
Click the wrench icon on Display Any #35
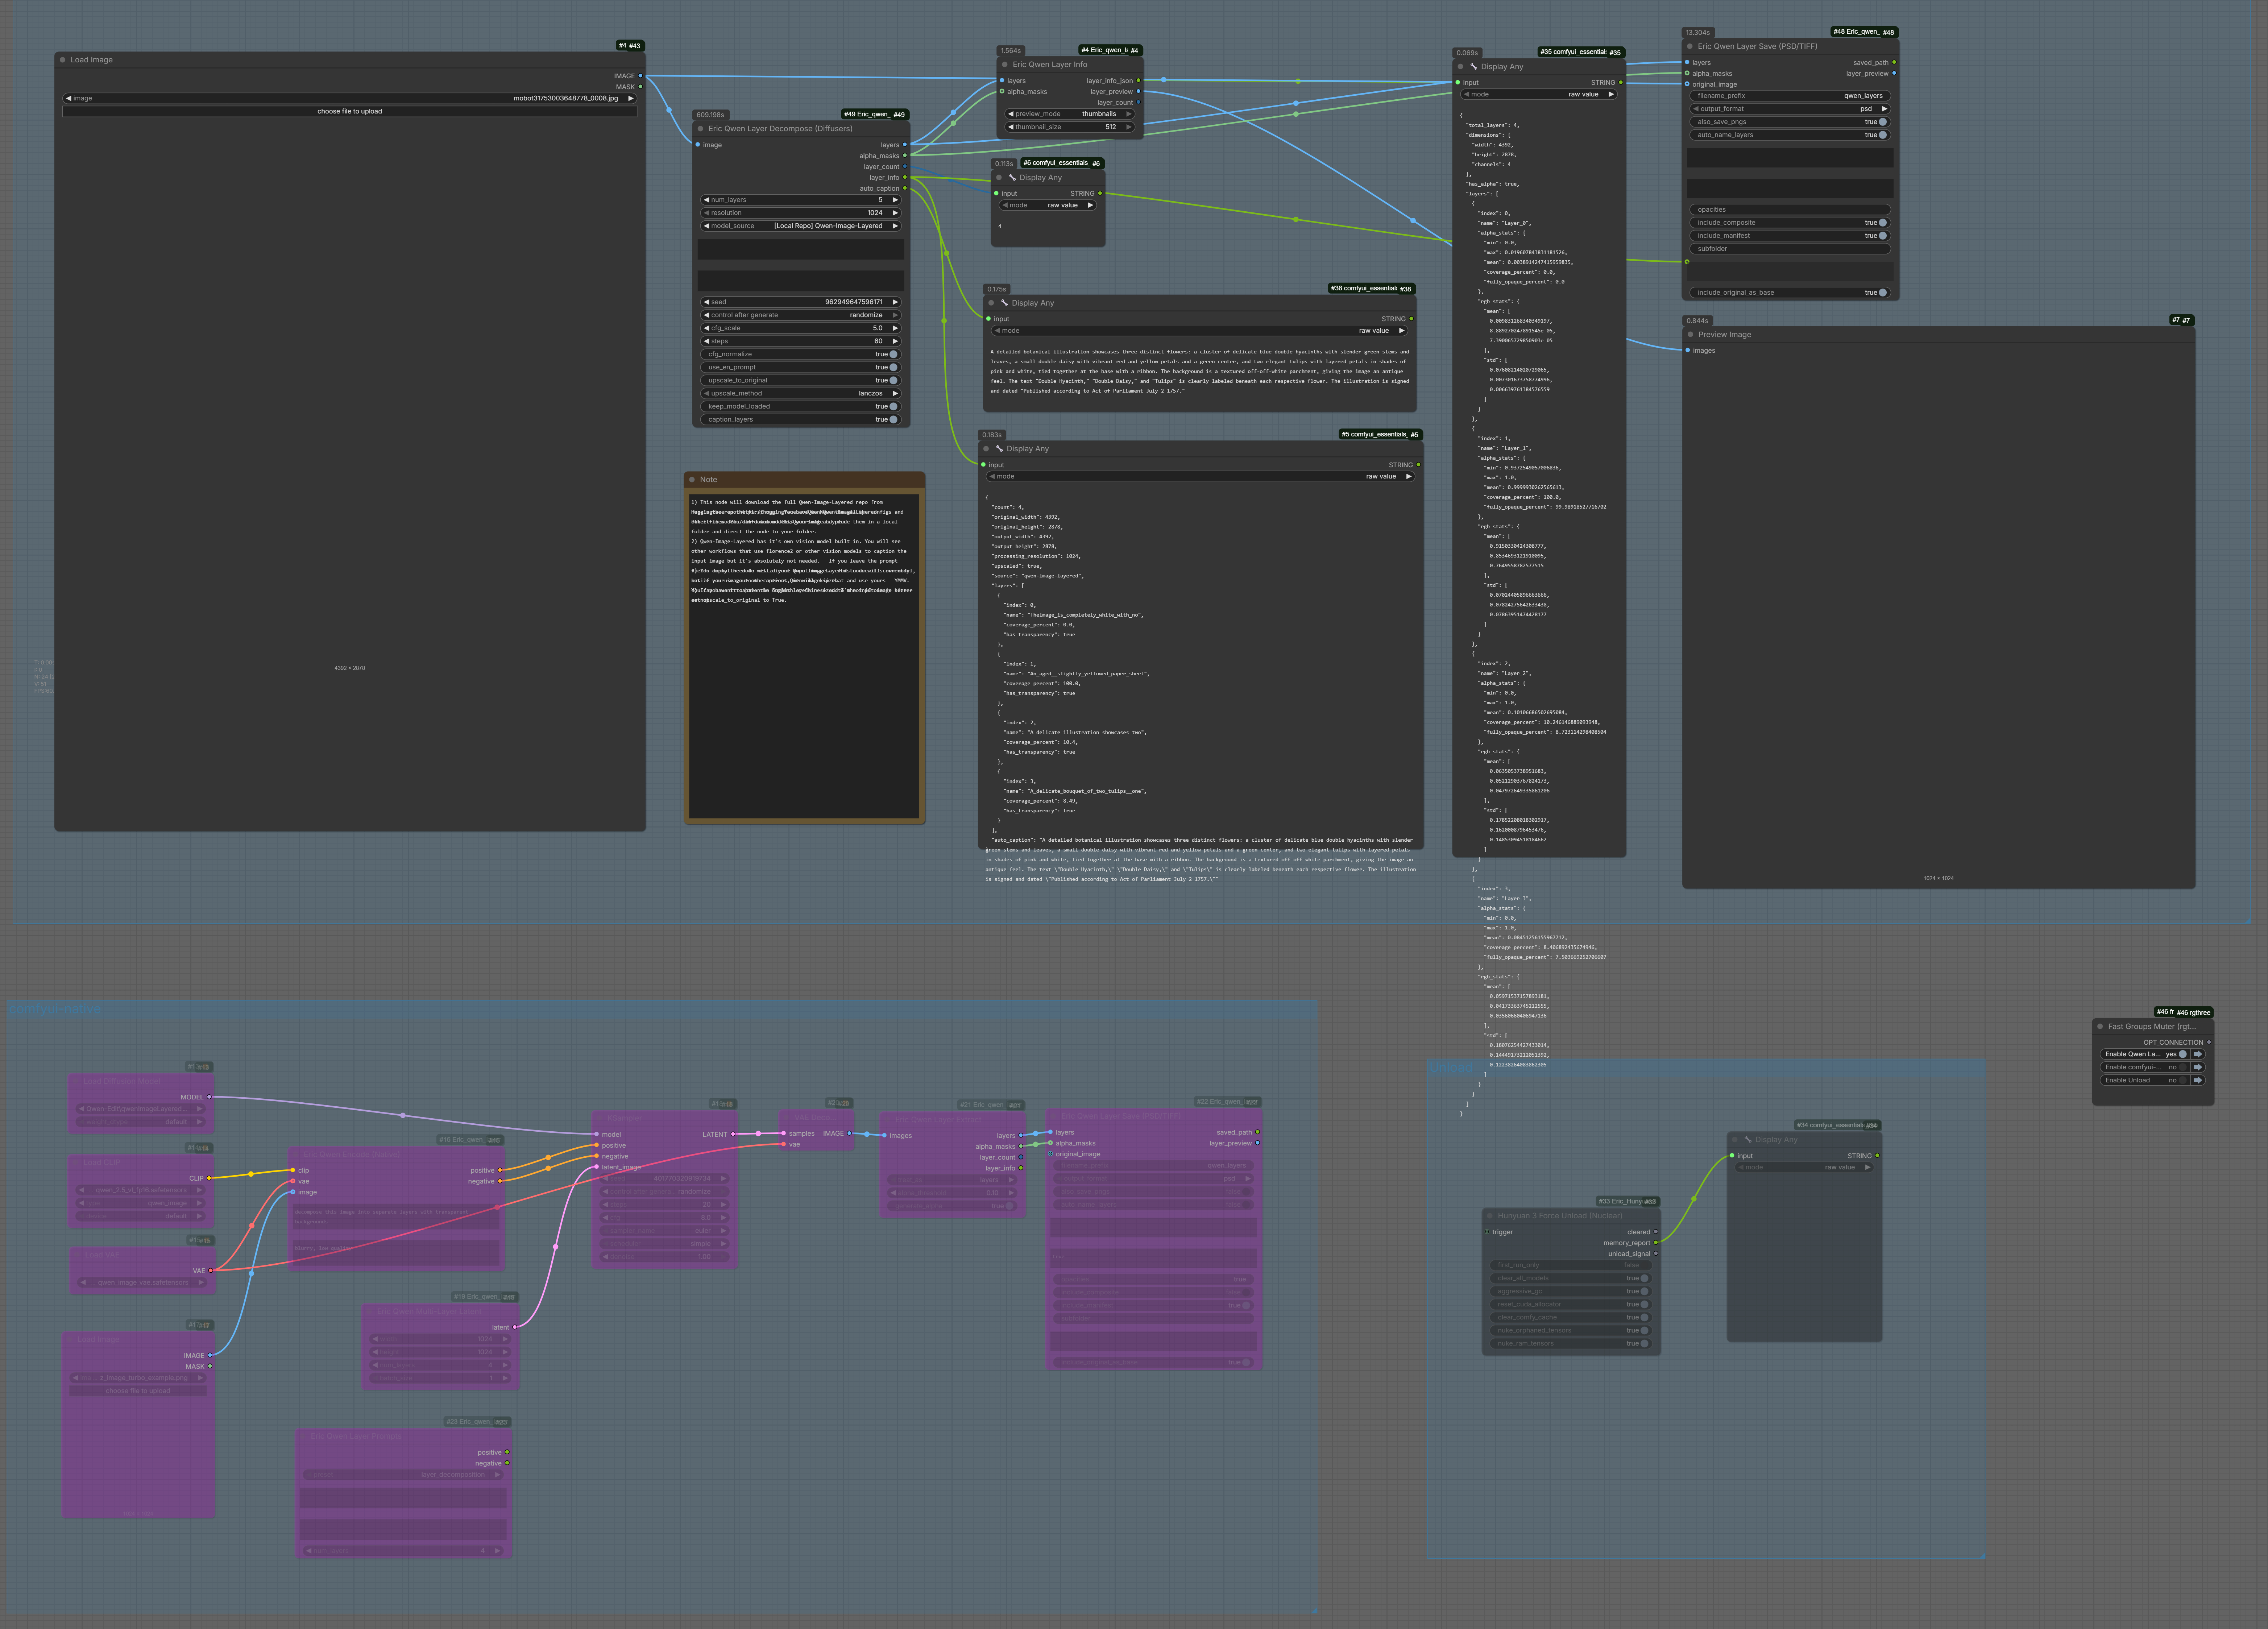pyautogui.click(x=1473, y=67)
